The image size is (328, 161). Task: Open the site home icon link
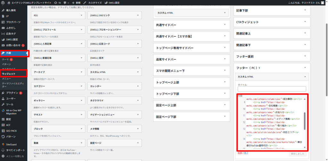pos(9,3)
